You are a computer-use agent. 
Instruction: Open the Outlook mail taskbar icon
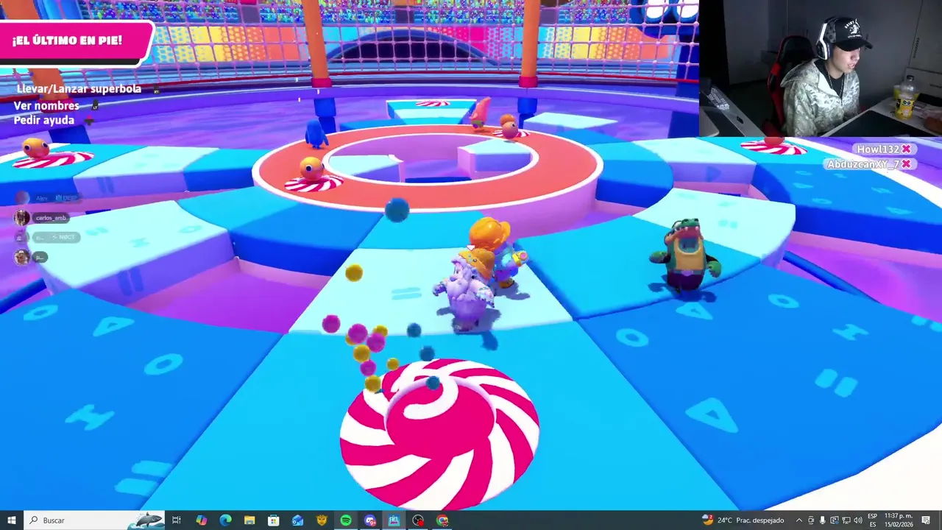click(297, 520)
